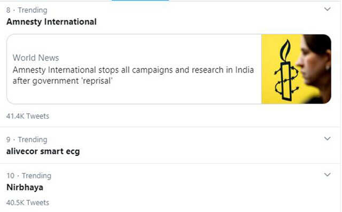Expand options for alivecor smart ecg trend
This screenshot has height=212, width=342.
pyautogui.click(x=328, y=138)
